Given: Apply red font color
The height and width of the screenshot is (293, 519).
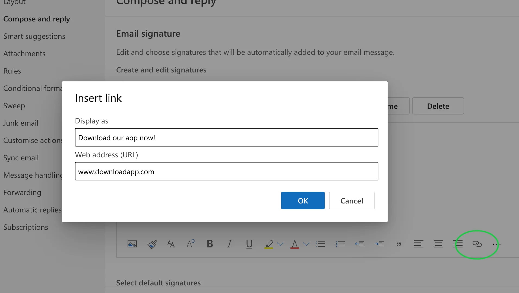Looking at the screenshot, I should (295, 244).
